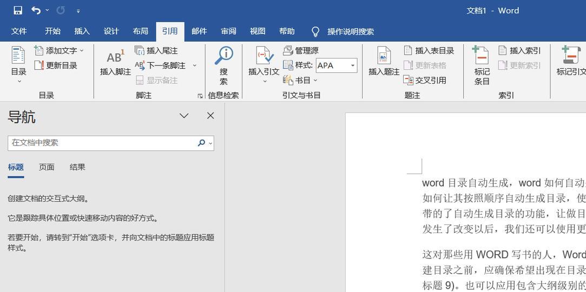Click the lightbulb Tell Me icon

pos(315,32)
